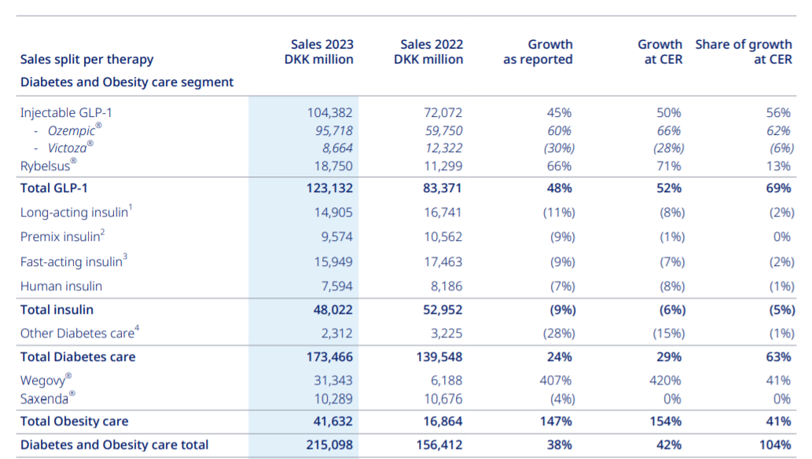Select Wegovy's 407% reported growth cell

[x=557, y=381]
